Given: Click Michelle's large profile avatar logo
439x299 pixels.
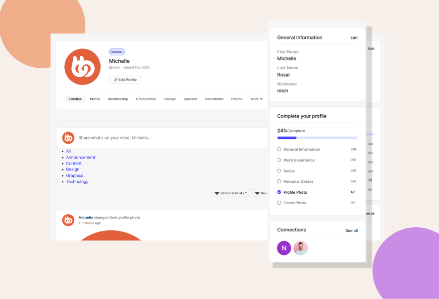Looking at the screenshot, I should click(83, 67).
